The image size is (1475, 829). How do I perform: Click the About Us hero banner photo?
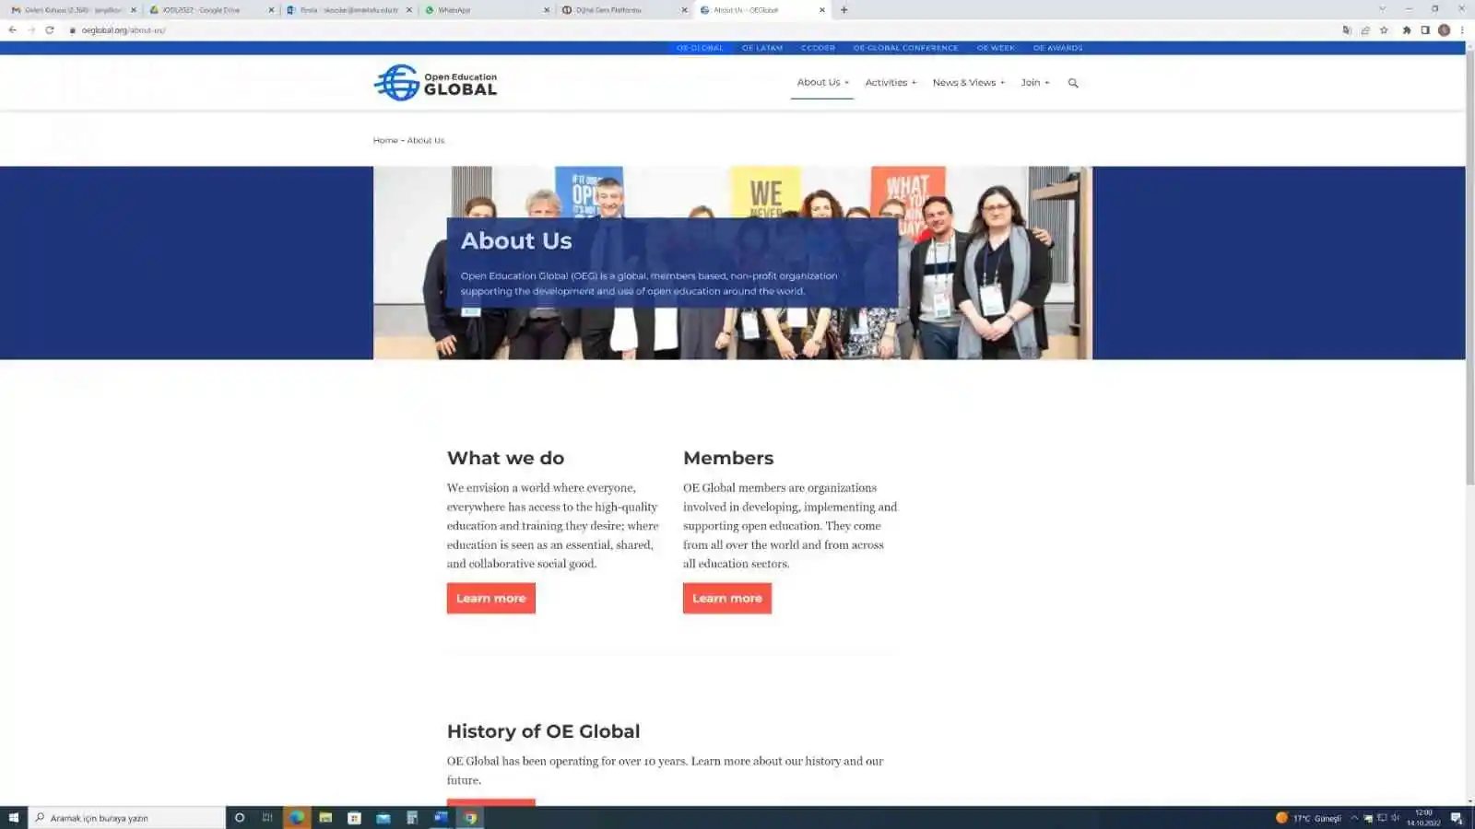732,263
